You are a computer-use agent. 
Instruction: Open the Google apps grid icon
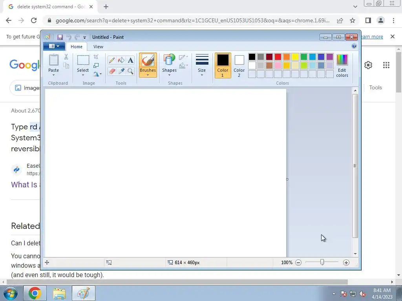click(x=386, y=65)
